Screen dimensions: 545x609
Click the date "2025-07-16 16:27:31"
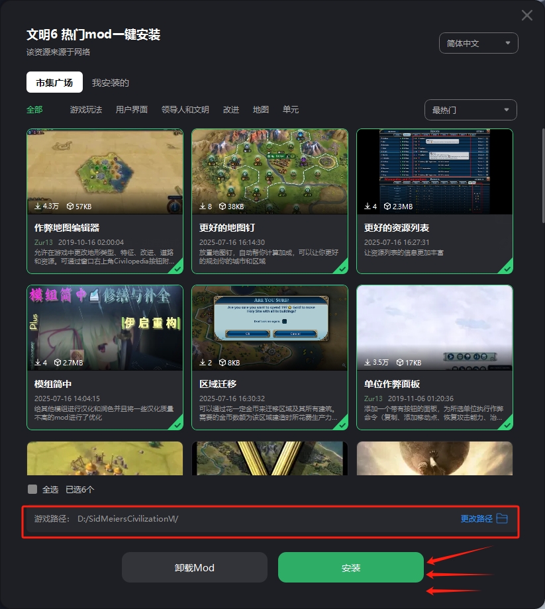[397, 242]
